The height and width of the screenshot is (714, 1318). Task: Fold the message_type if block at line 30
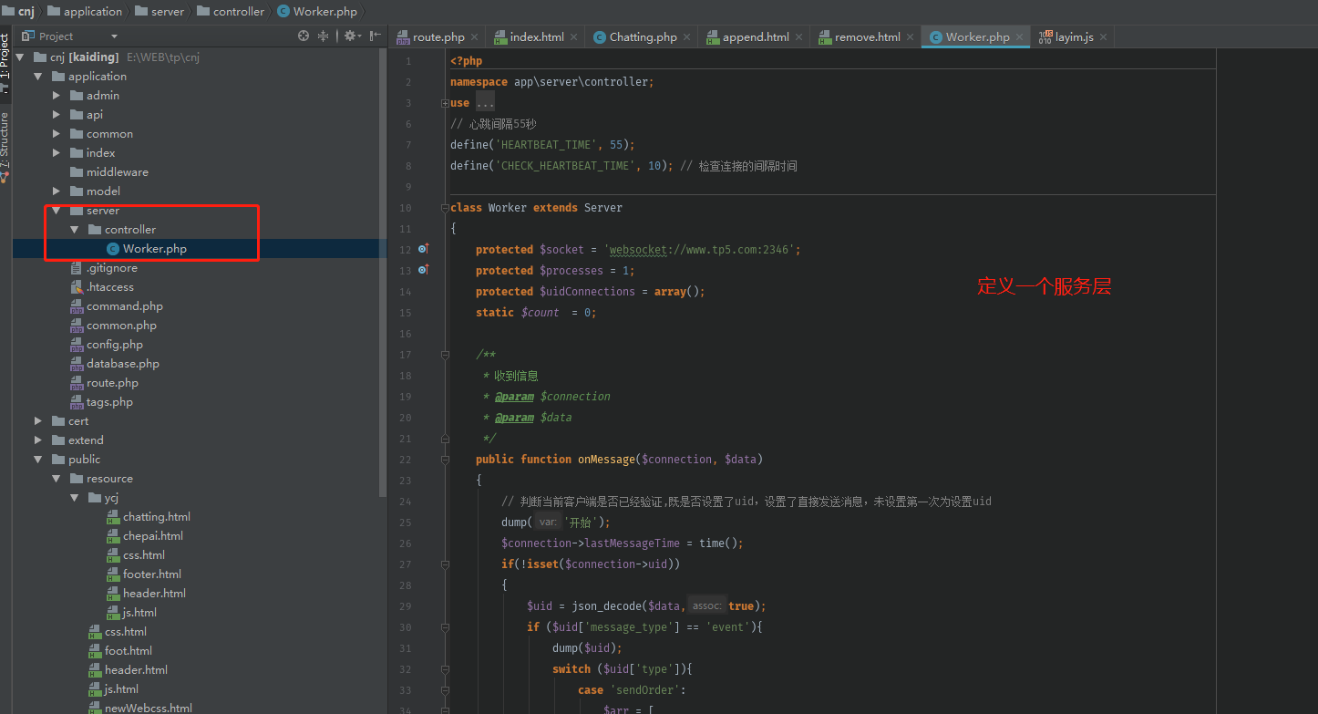(x=445, y=627)
